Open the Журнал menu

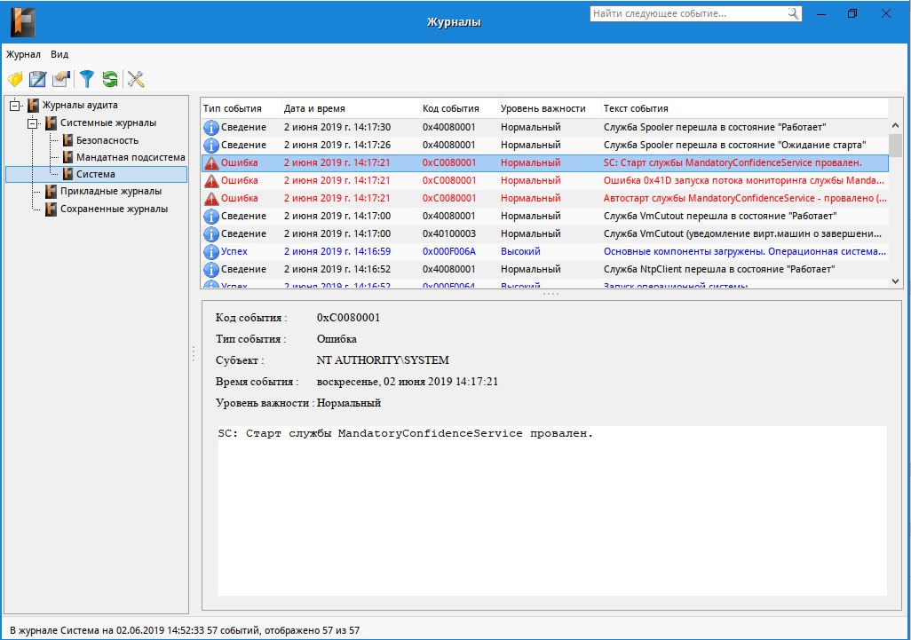(23, 54)
